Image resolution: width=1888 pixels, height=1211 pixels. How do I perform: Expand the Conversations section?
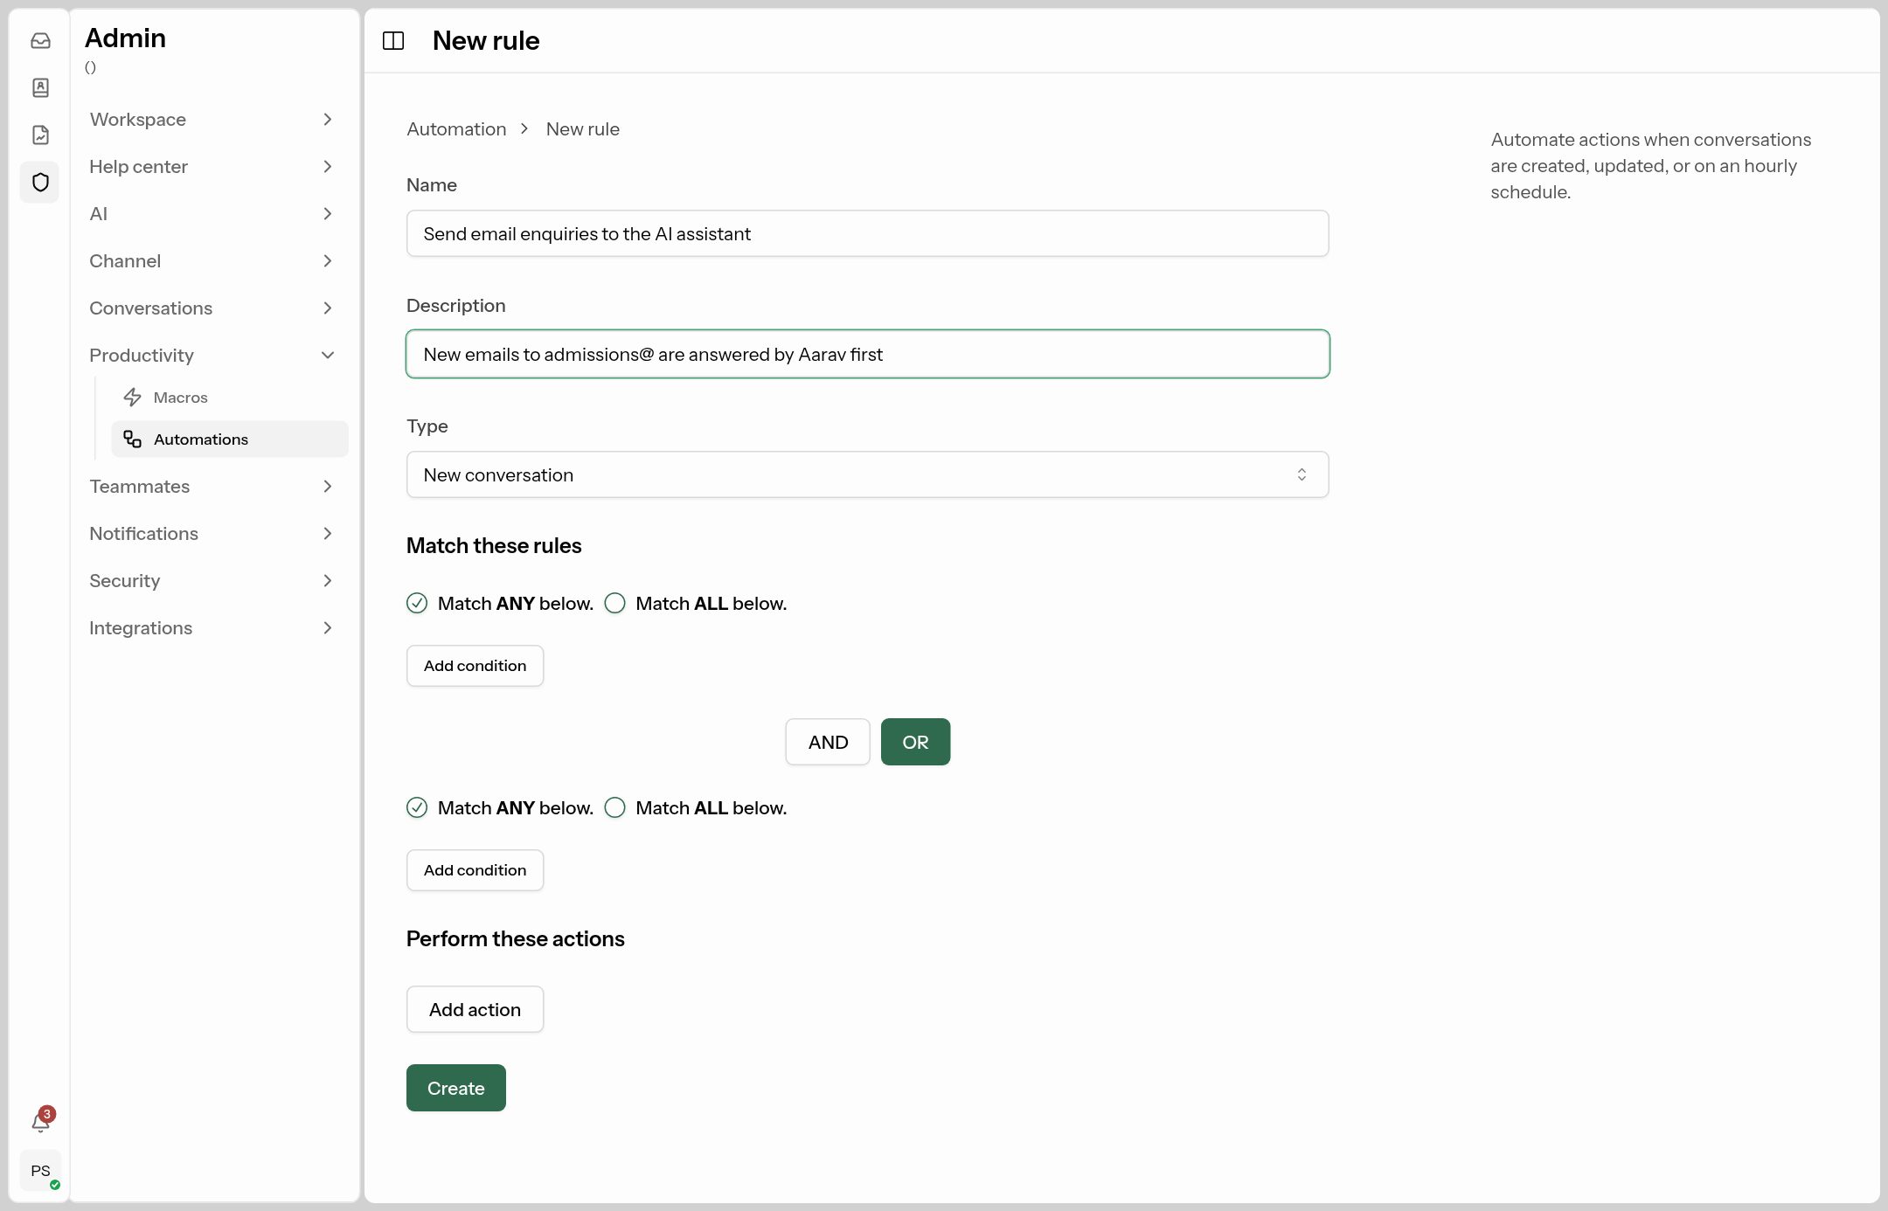pyautogui.click(x=212, y=308)
